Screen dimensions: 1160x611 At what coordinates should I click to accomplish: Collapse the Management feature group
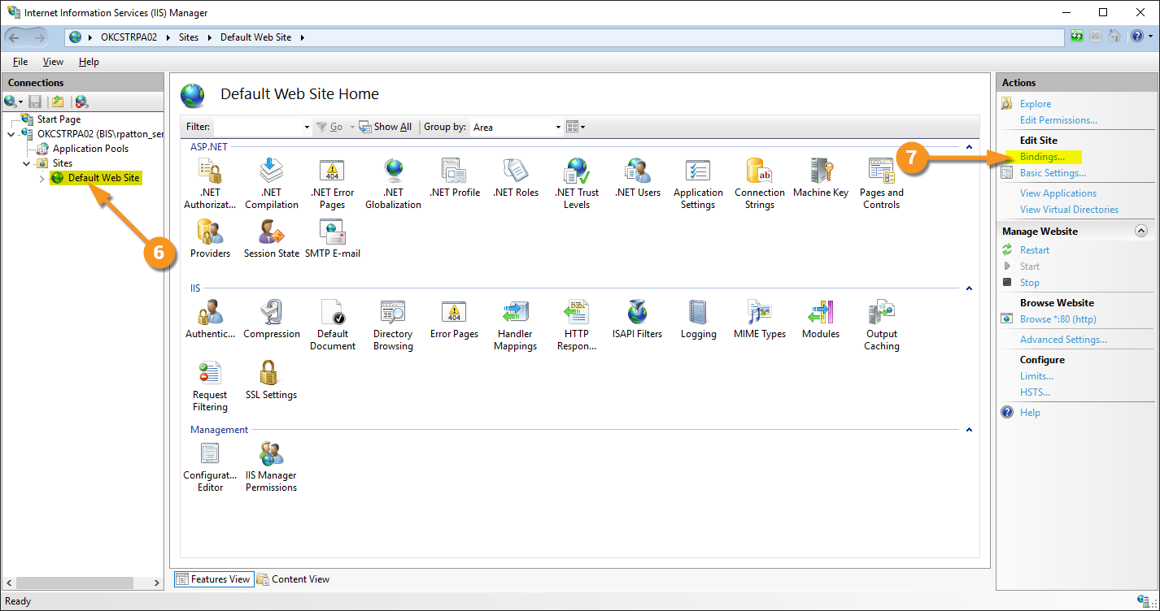tap(969, 430)
